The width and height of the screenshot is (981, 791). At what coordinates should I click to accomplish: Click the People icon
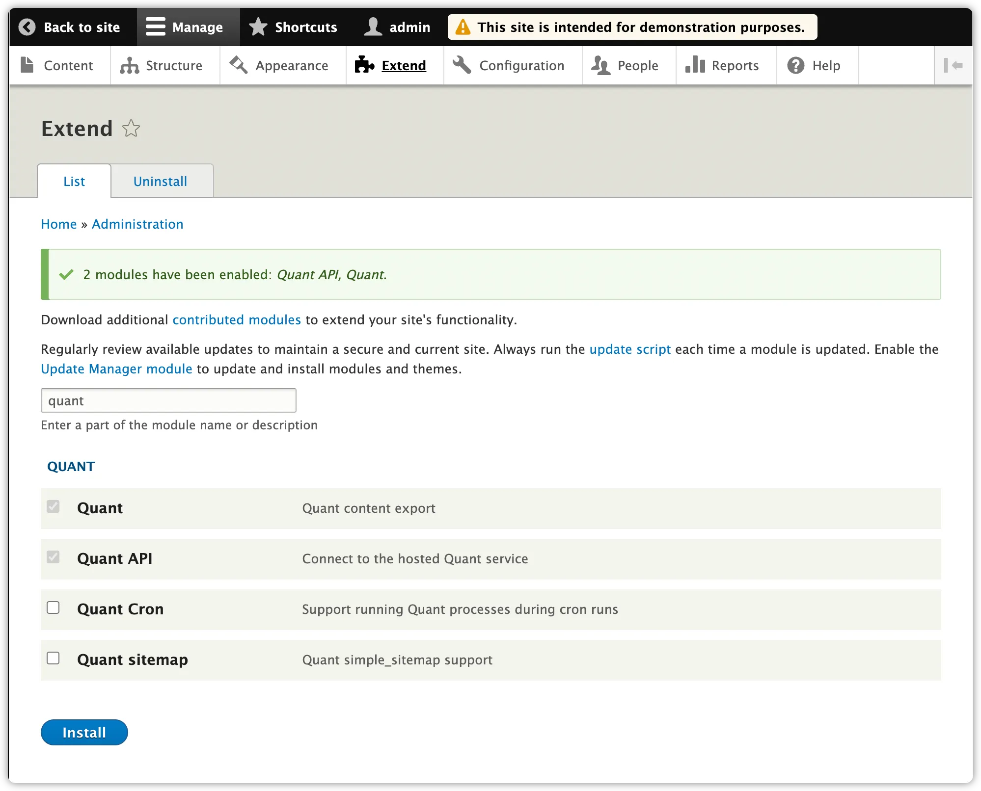coord(600,65)
